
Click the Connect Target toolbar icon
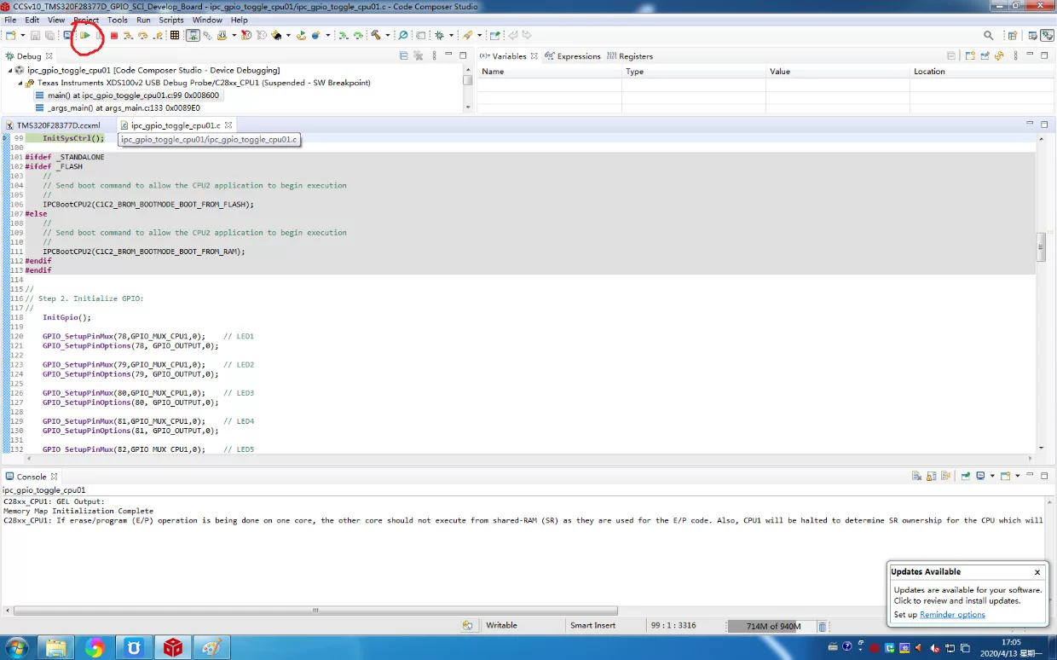point(207,35)
